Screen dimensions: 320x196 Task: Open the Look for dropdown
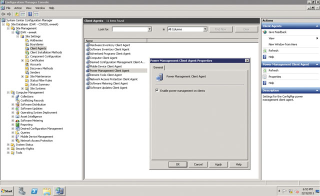click(x=149, y=29)
